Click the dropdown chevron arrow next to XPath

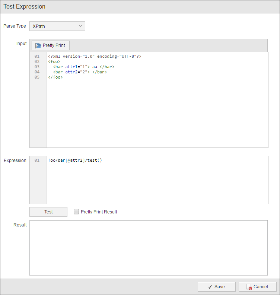click(80, 26)
